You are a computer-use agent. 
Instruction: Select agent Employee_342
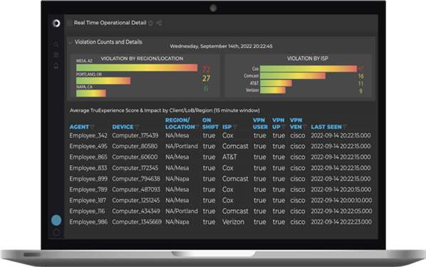click(x=88, y=135)
